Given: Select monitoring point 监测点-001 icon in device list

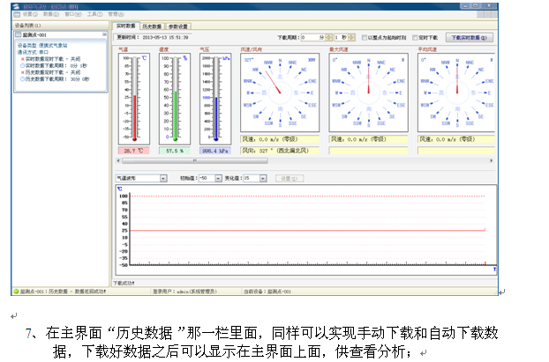Looking at the screenshot, I should coord(18,34).
